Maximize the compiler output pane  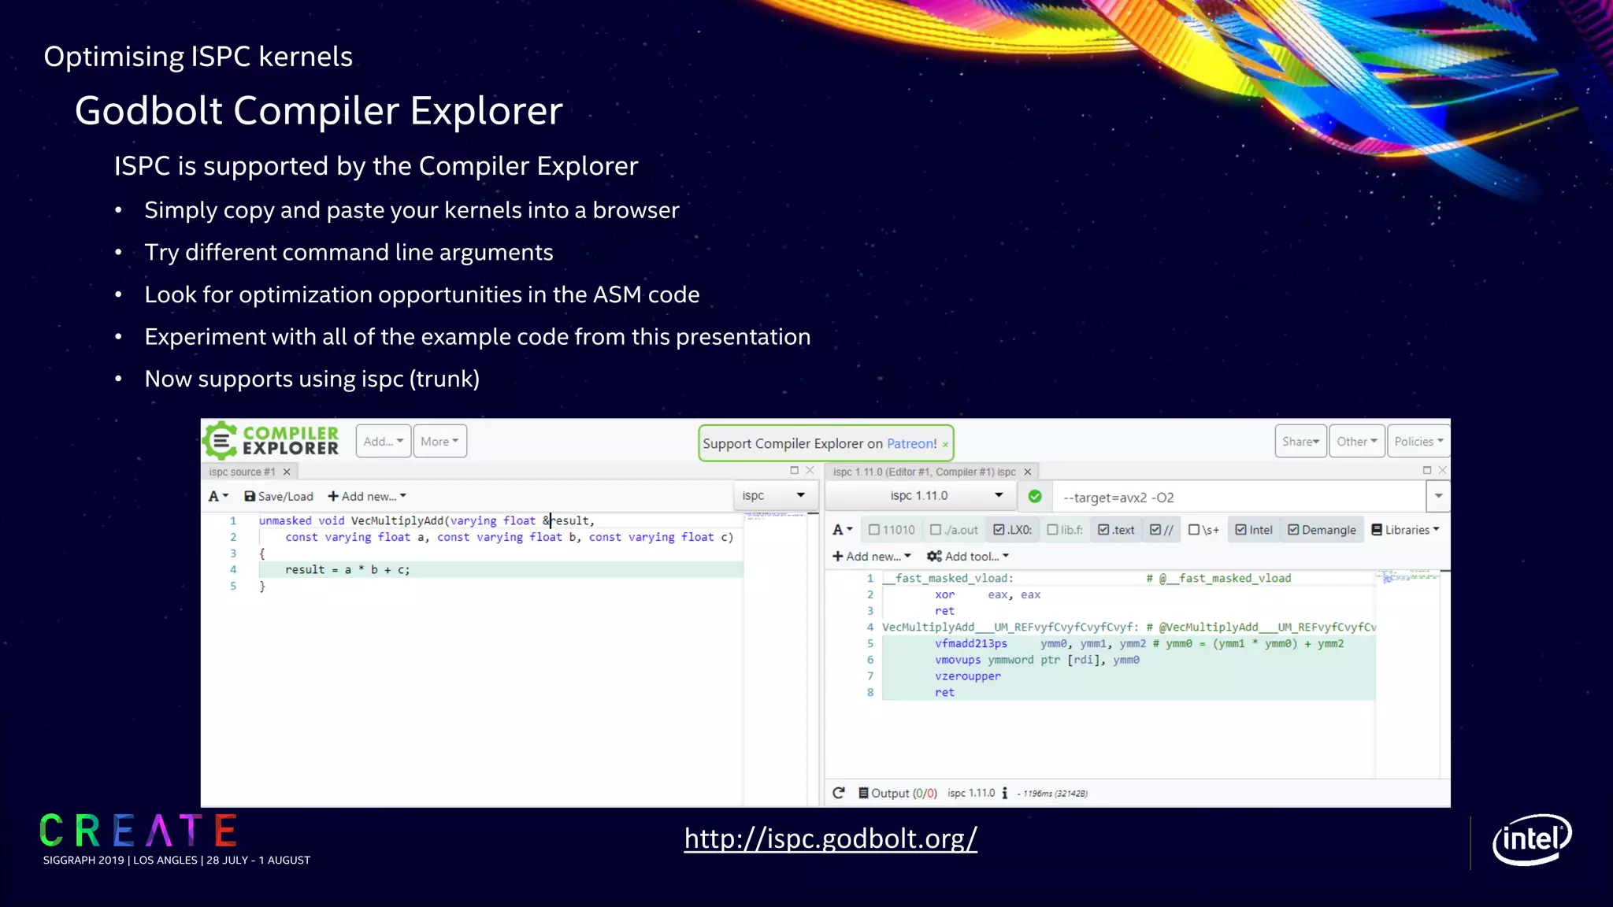1426,470
